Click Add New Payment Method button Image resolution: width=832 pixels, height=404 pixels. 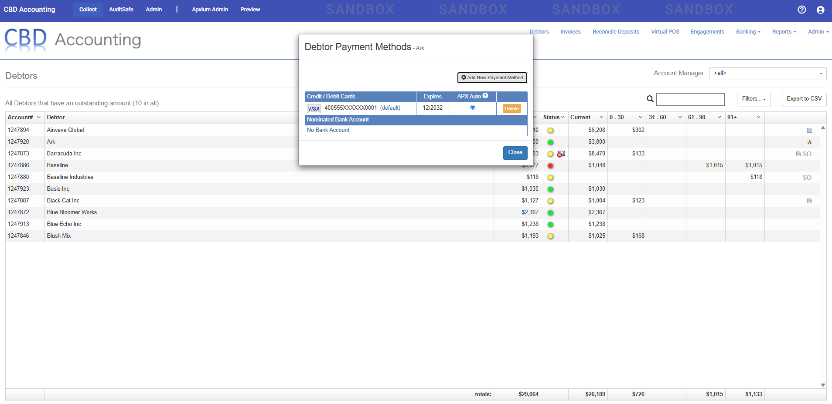(x=492, y=77)
